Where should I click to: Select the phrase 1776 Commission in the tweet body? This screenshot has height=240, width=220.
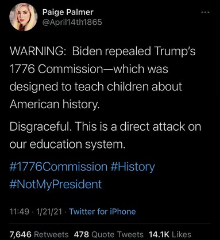point(56,69)
